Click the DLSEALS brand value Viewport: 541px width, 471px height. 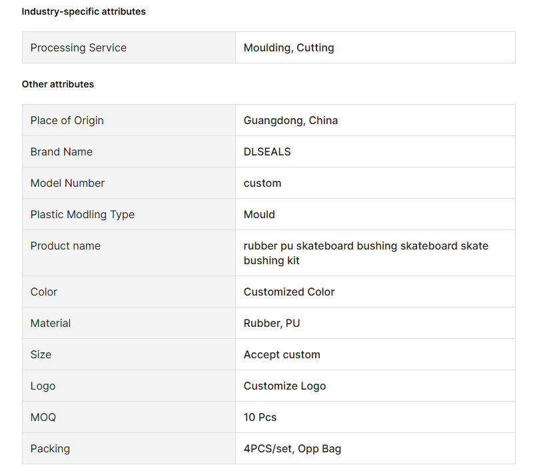267,151
